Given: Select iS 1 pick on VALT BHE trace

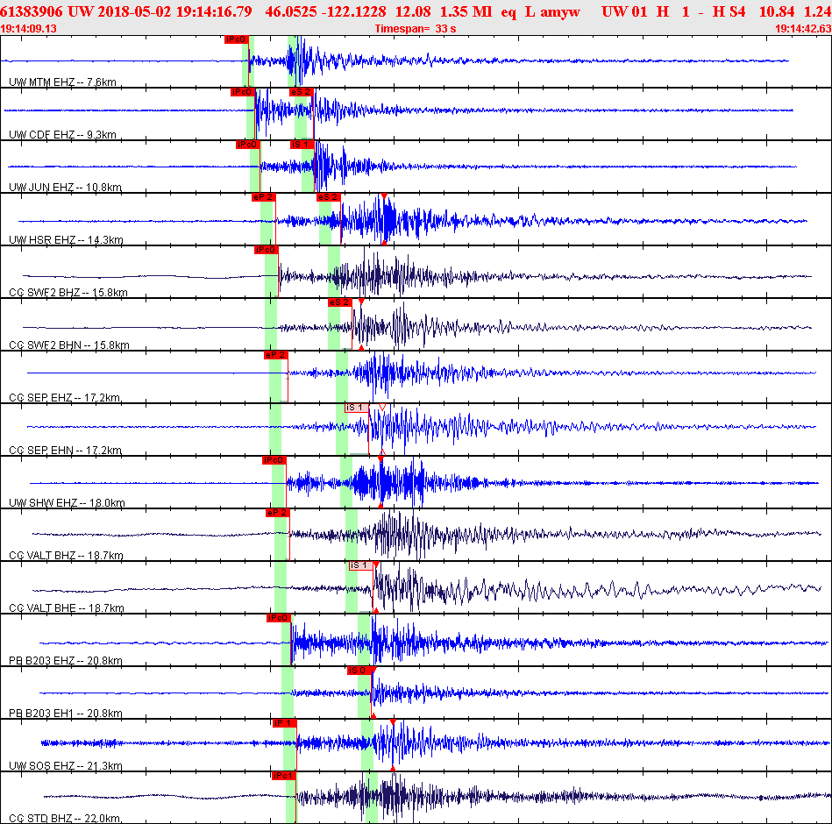Looking at the screenshot, I should click(x=361, y=565).
